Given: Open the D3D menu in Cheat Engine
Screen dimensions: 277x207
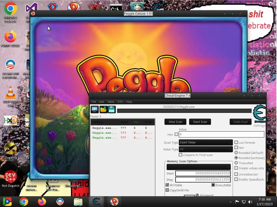Looking at the screenshot, I should 120,102.
